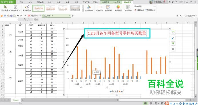Switch to the 绘图工具 ribbon tab

[x=106, y=2]
